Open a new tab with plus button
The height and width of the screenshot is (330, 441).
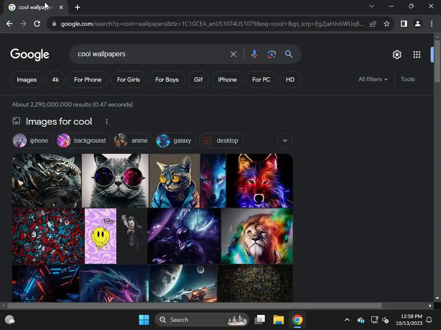click(78, 7)
